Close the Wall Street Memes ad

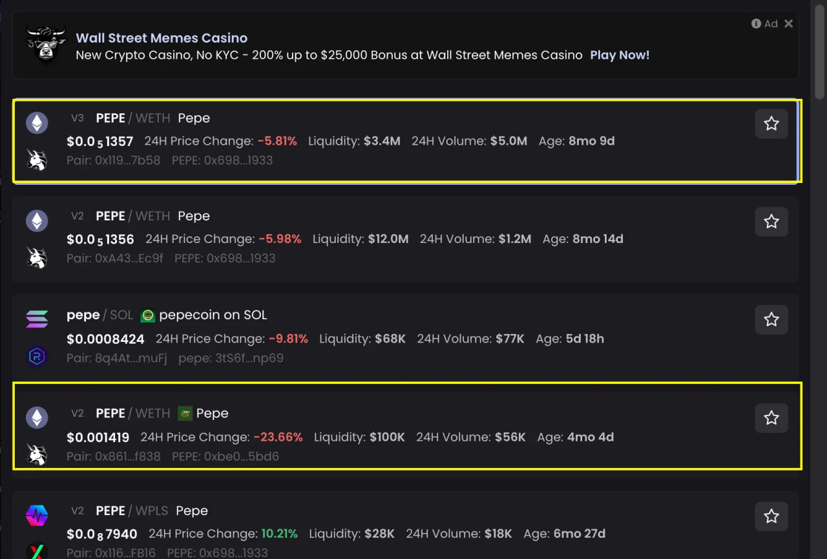(x=788, y=23)
